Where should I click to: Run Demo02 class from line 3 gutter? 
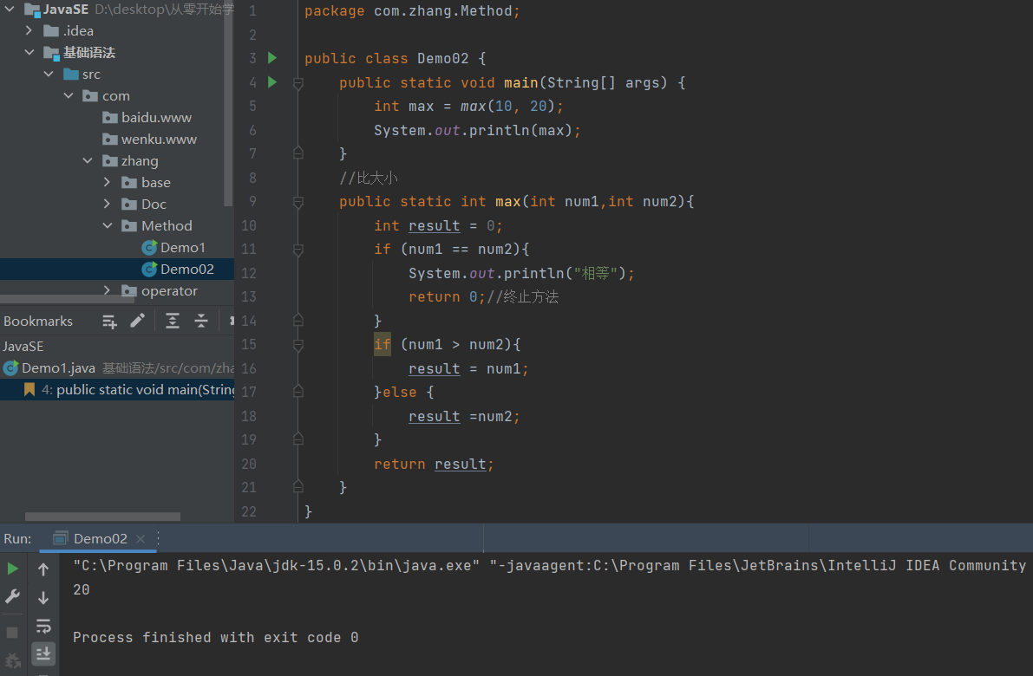point(272,58)
